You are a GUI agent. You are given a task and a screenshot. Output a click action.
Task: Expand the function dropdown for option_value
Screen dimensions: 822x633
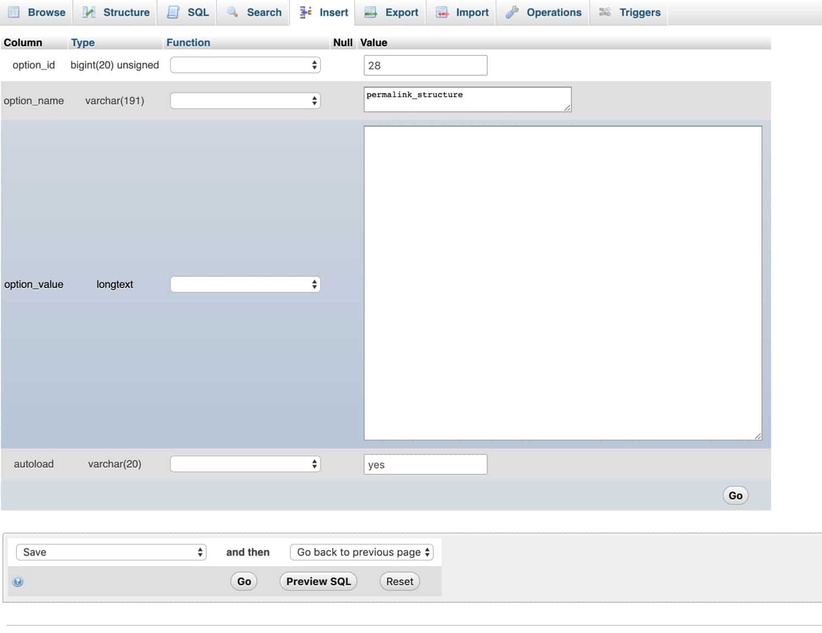tap(245, 284)
